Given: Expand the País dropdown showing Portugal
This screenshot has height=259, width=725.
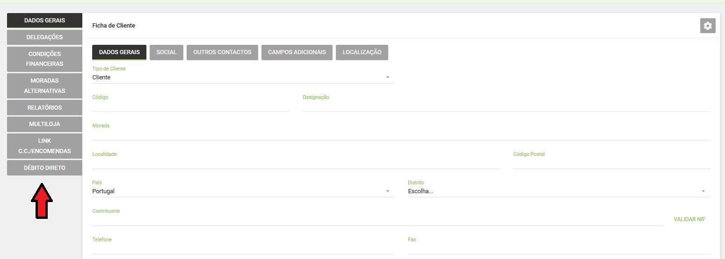Looking at the screenshot, I should click(243, 191).
